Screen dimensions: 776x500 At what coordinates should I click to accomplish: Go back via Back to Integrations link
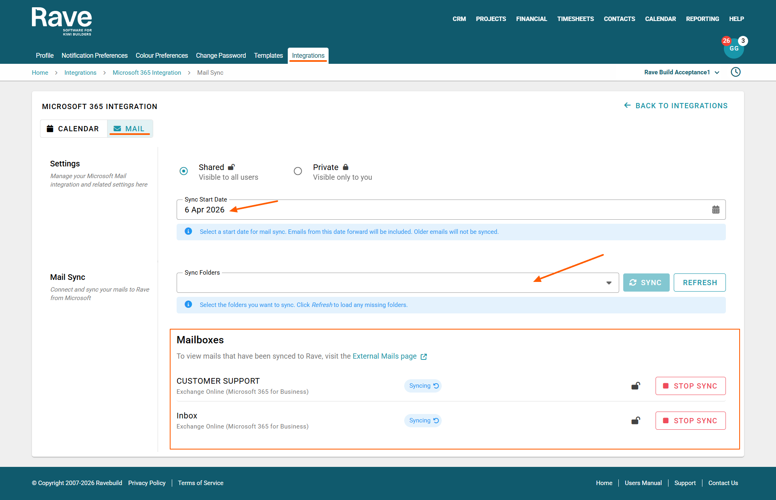click(x=676, y=106)
